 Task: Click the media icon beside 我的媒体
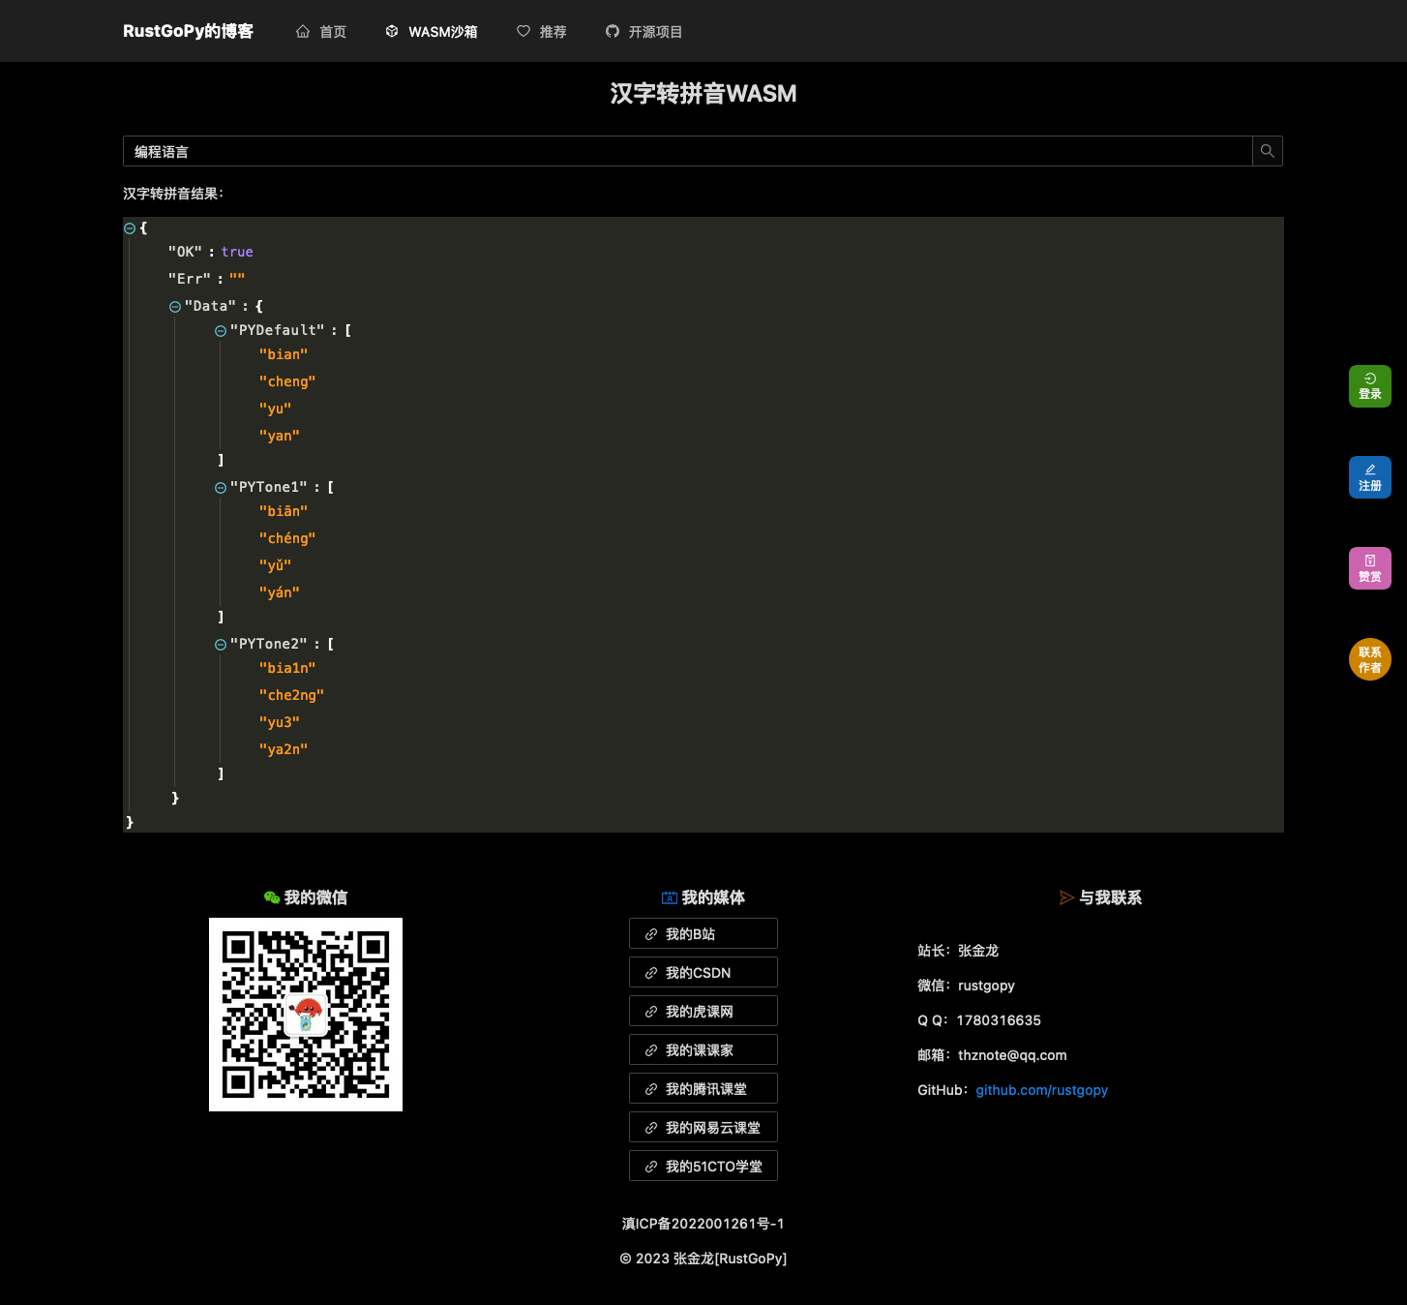coord(670,897)
